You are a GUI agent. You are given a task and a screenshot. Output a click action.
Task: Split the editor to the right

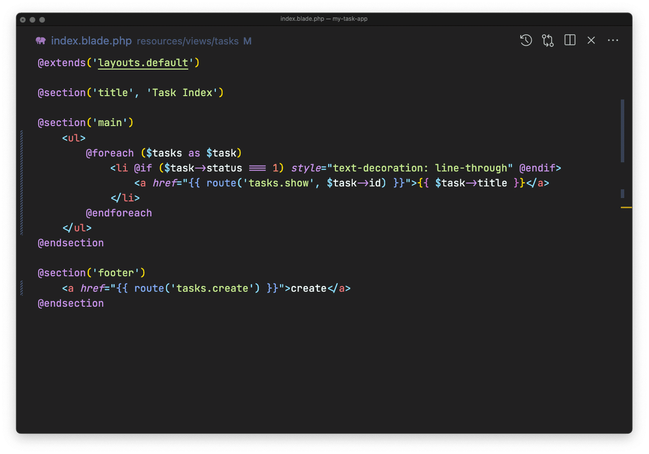pos(569,40)
